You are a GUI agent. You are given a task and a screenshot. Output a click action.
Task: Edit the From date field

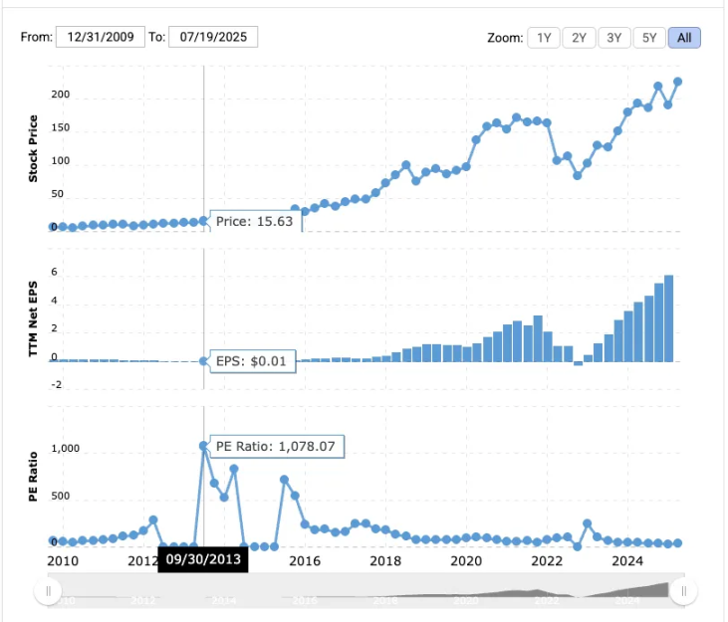coord(101,37)
